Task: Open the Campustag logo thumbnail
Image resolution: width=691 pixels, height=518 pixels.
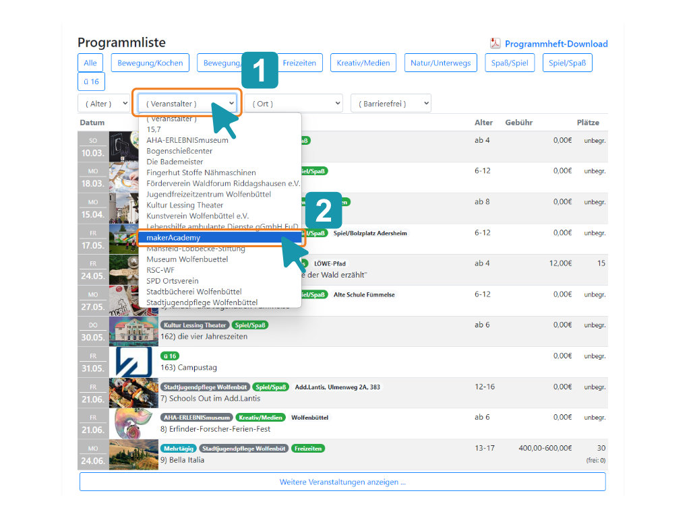Action: coord(133,362)
